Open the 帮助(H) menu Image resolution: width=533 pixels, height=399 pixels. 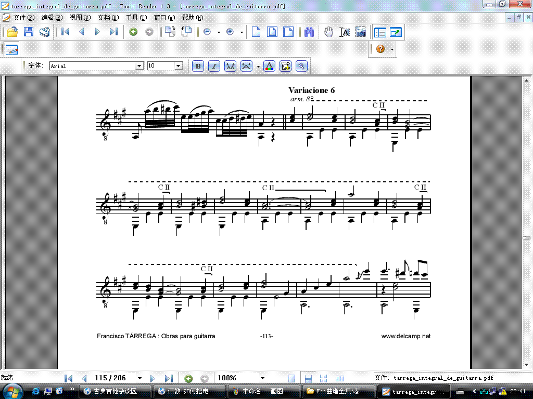[x=193, y=18]
